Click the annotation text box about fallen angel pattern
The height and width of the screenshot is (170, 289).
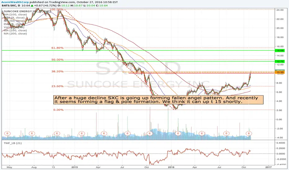pyautogui.click(x=158, y=100)
